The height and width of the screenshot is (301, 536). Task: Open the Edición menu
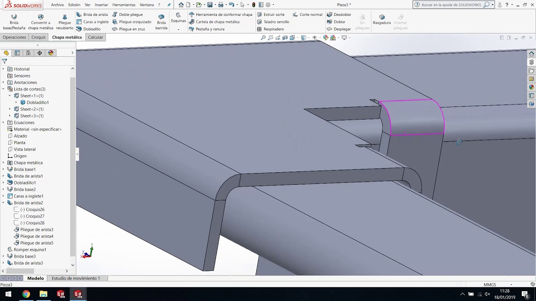74,5
